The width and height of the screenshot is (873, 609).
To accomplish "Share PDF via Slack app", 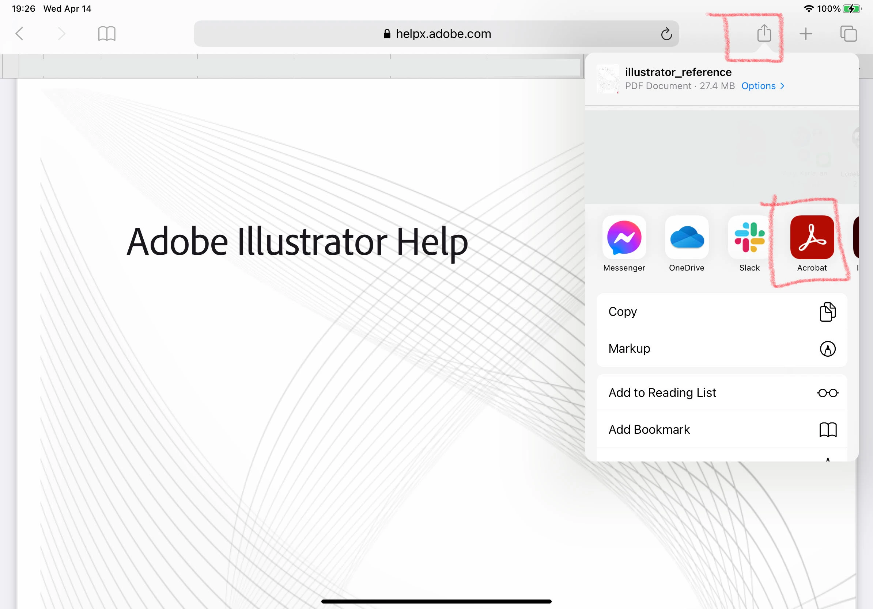I will (749, 238).
